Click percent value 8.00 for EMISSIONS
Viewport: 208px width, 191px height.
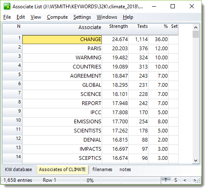159,122
